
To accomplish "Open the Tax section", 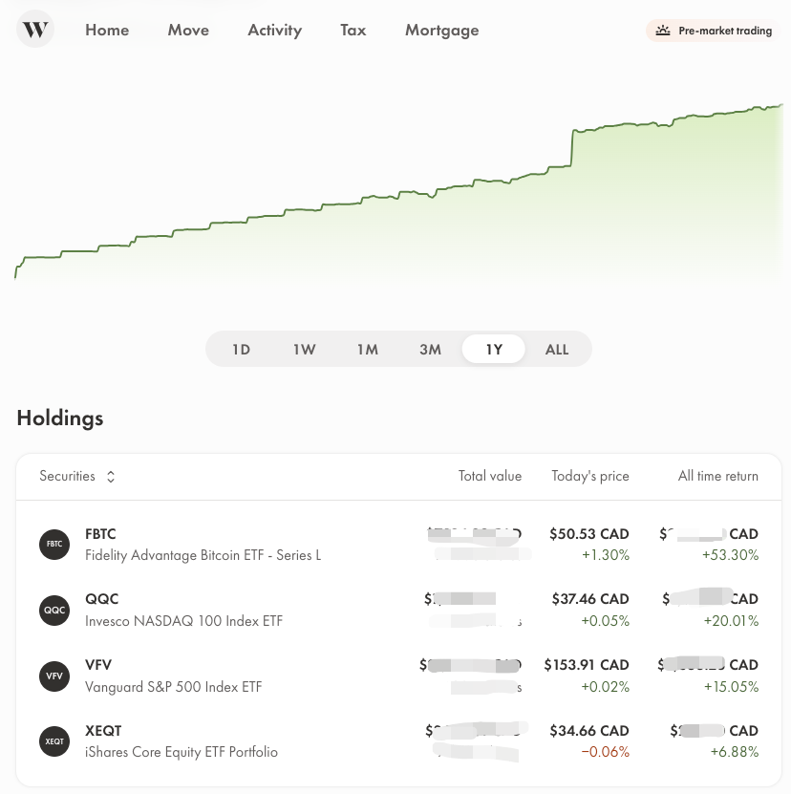I will 353,30.
